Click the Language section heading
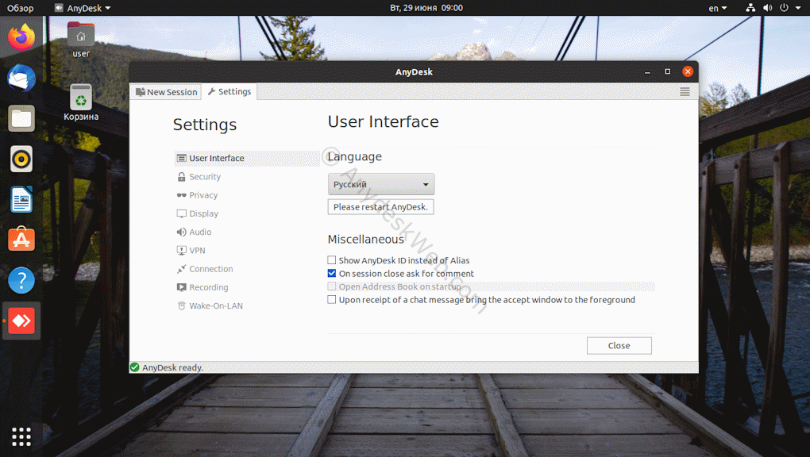The width and height of the screenshot is (810, 457). pyautogui.click(x=354, y=156)
